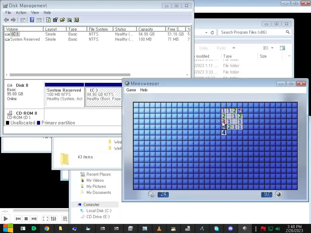Click the Back arrow in Disk Management toolbar

point(6,20)
